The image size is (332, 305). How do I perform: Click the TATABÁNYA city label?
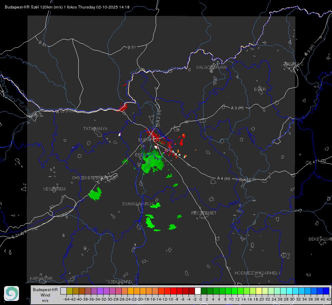tap(95, 128)
